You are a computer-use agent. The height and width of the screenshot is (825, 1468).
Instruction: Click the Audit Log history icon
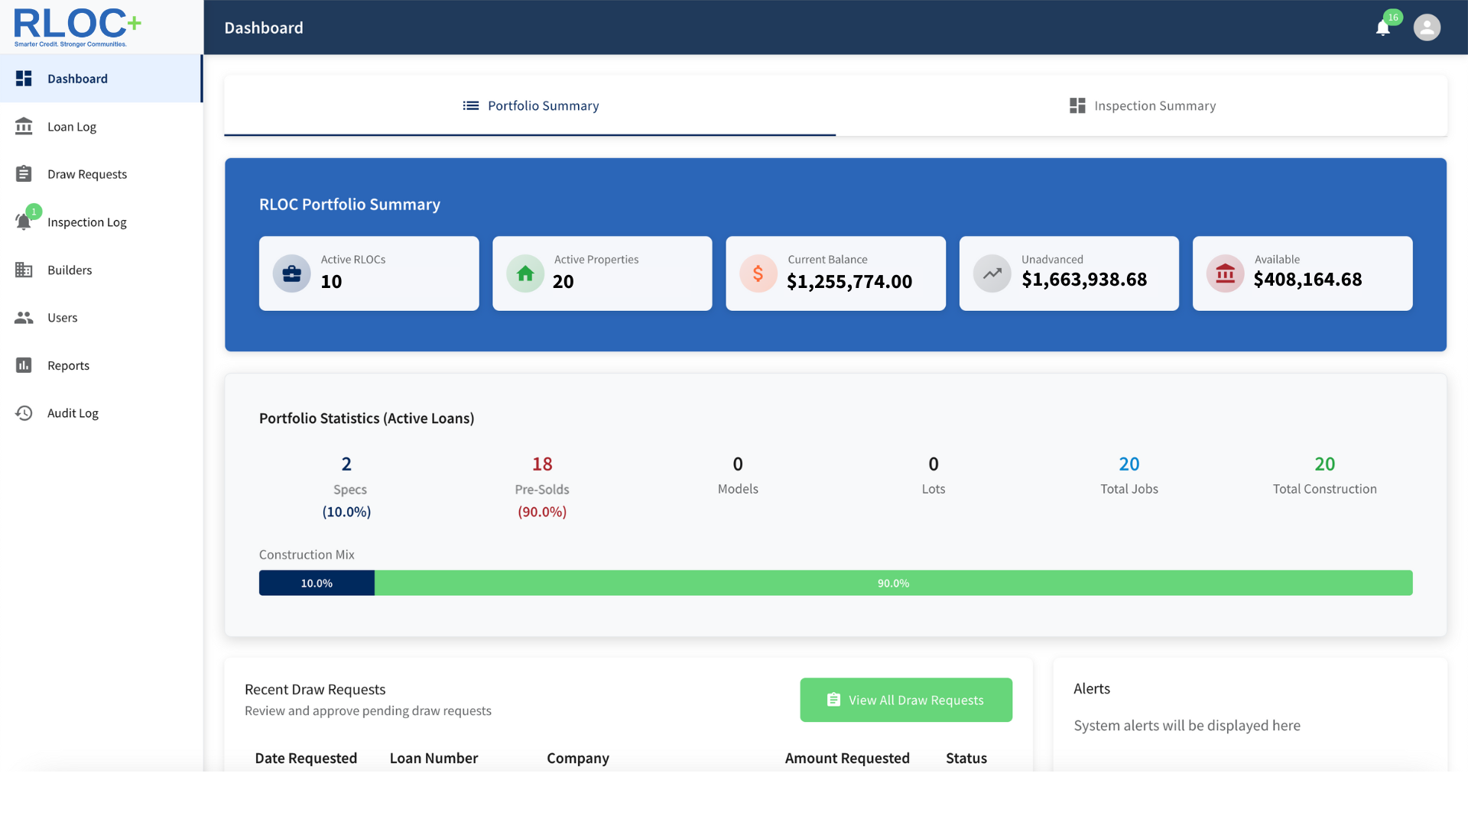[24, 412]
